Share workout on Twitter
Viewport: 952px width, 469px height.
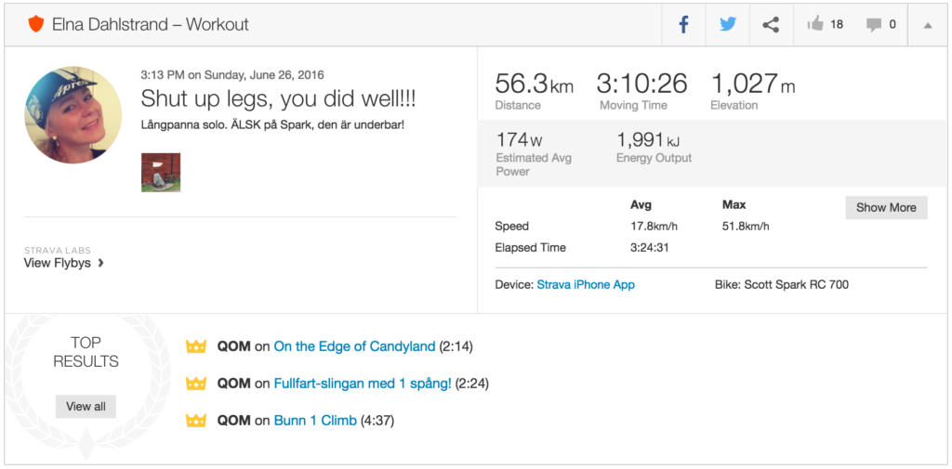[x=727, y=25]
